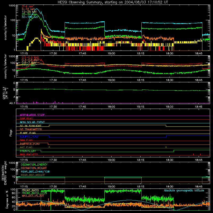The image size is (213, 213).
Task: Click the 1000 tick label on keV panel
Action: [12, 6]
